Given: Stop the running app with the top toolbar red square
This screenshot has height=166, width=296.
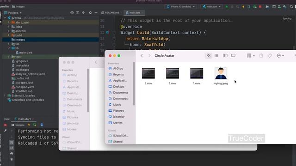Looking at the screenshot, I should click(x=260, y=7).
